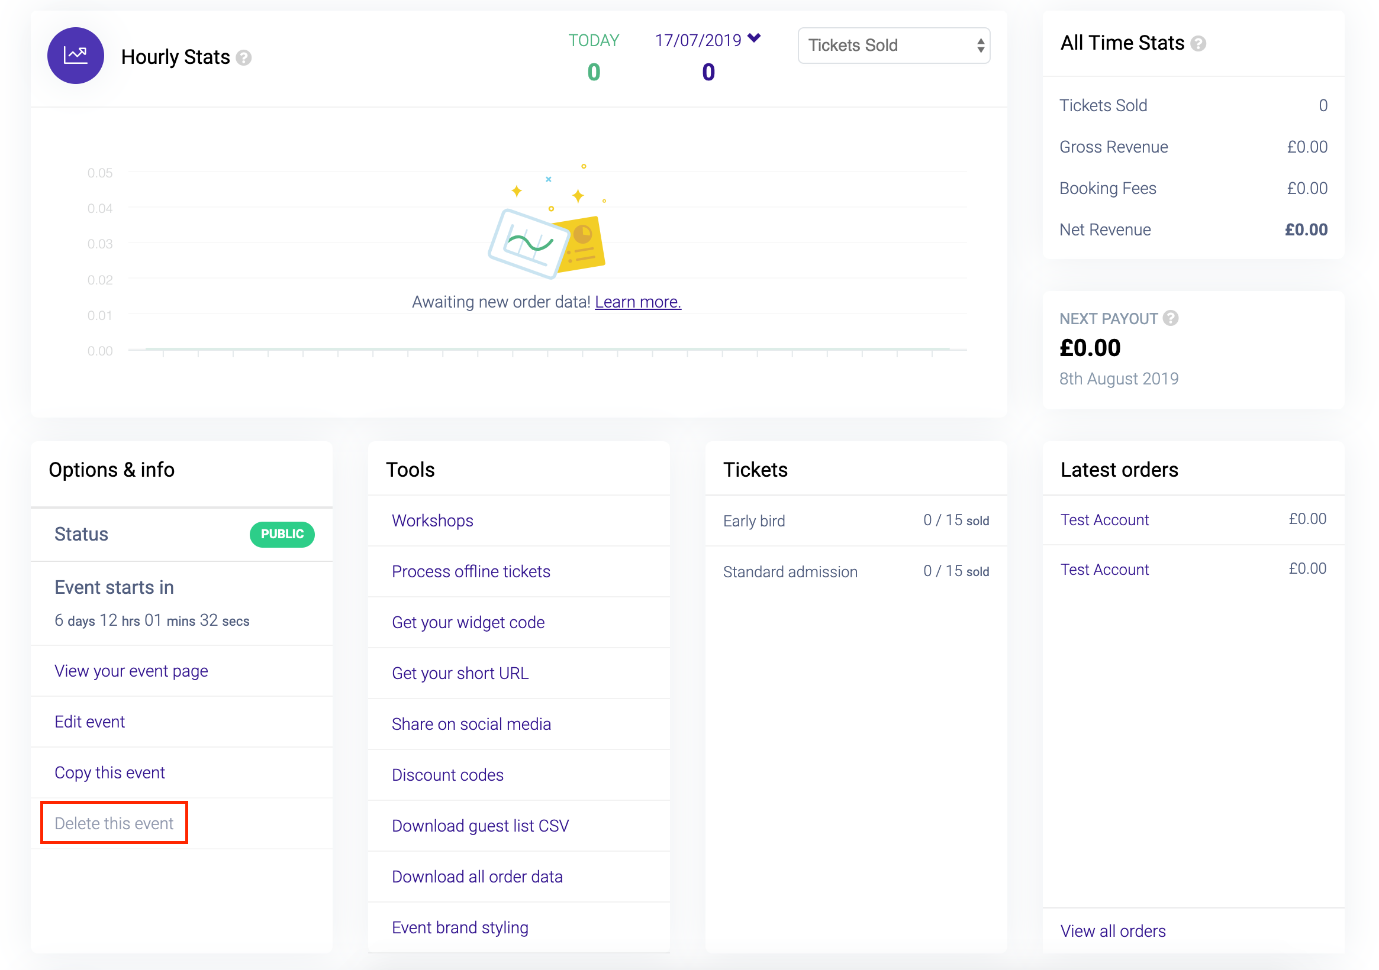Image resolution: width=1379 pixels, height=970 pixels.
Task: Click the purple Hourly Stats chart icon
Action: [x=76, y=56]
